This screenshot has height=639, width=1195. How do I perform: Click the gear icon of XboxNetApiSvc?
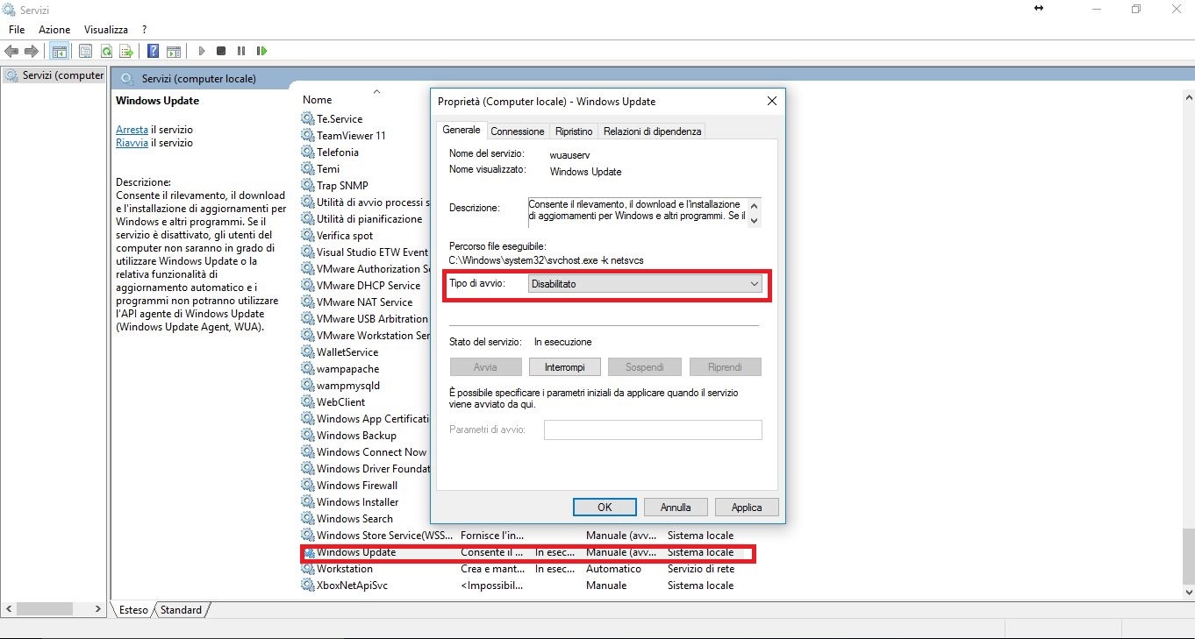point(307,586)
